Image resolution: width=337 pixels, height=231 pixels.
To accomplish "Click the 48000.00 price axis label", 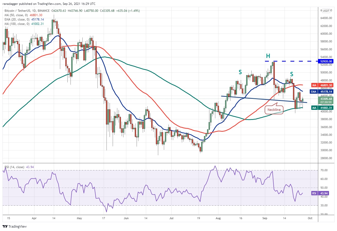I will click(326, 80).
